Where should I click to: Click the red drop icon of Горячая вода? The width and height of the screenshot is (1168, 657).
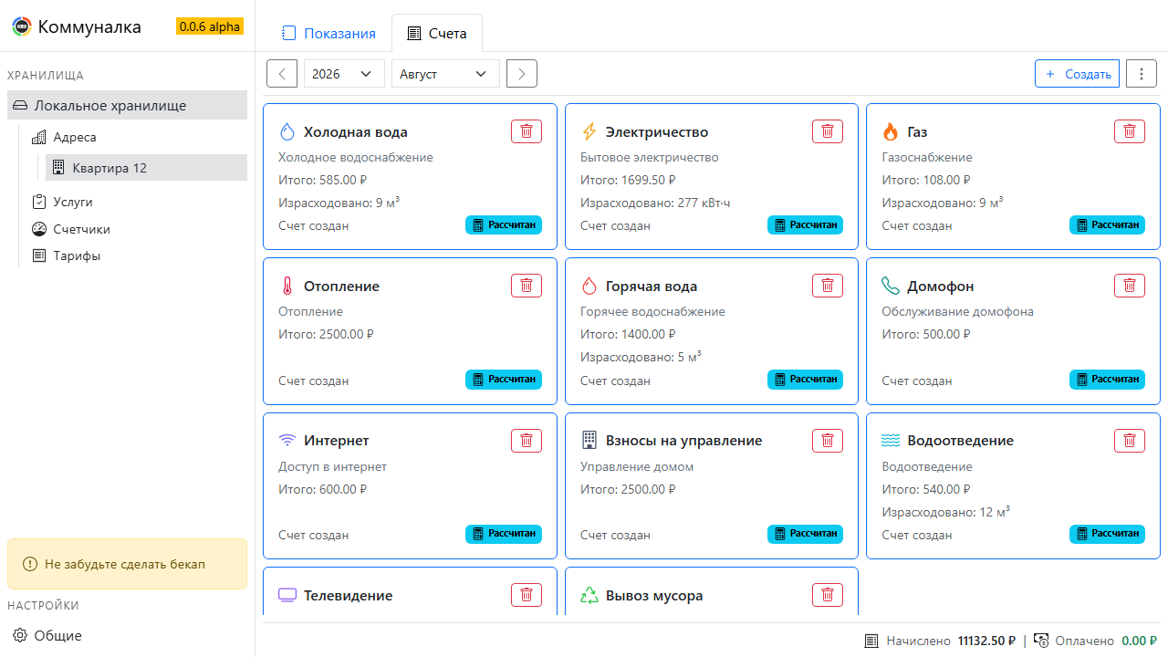589,286
